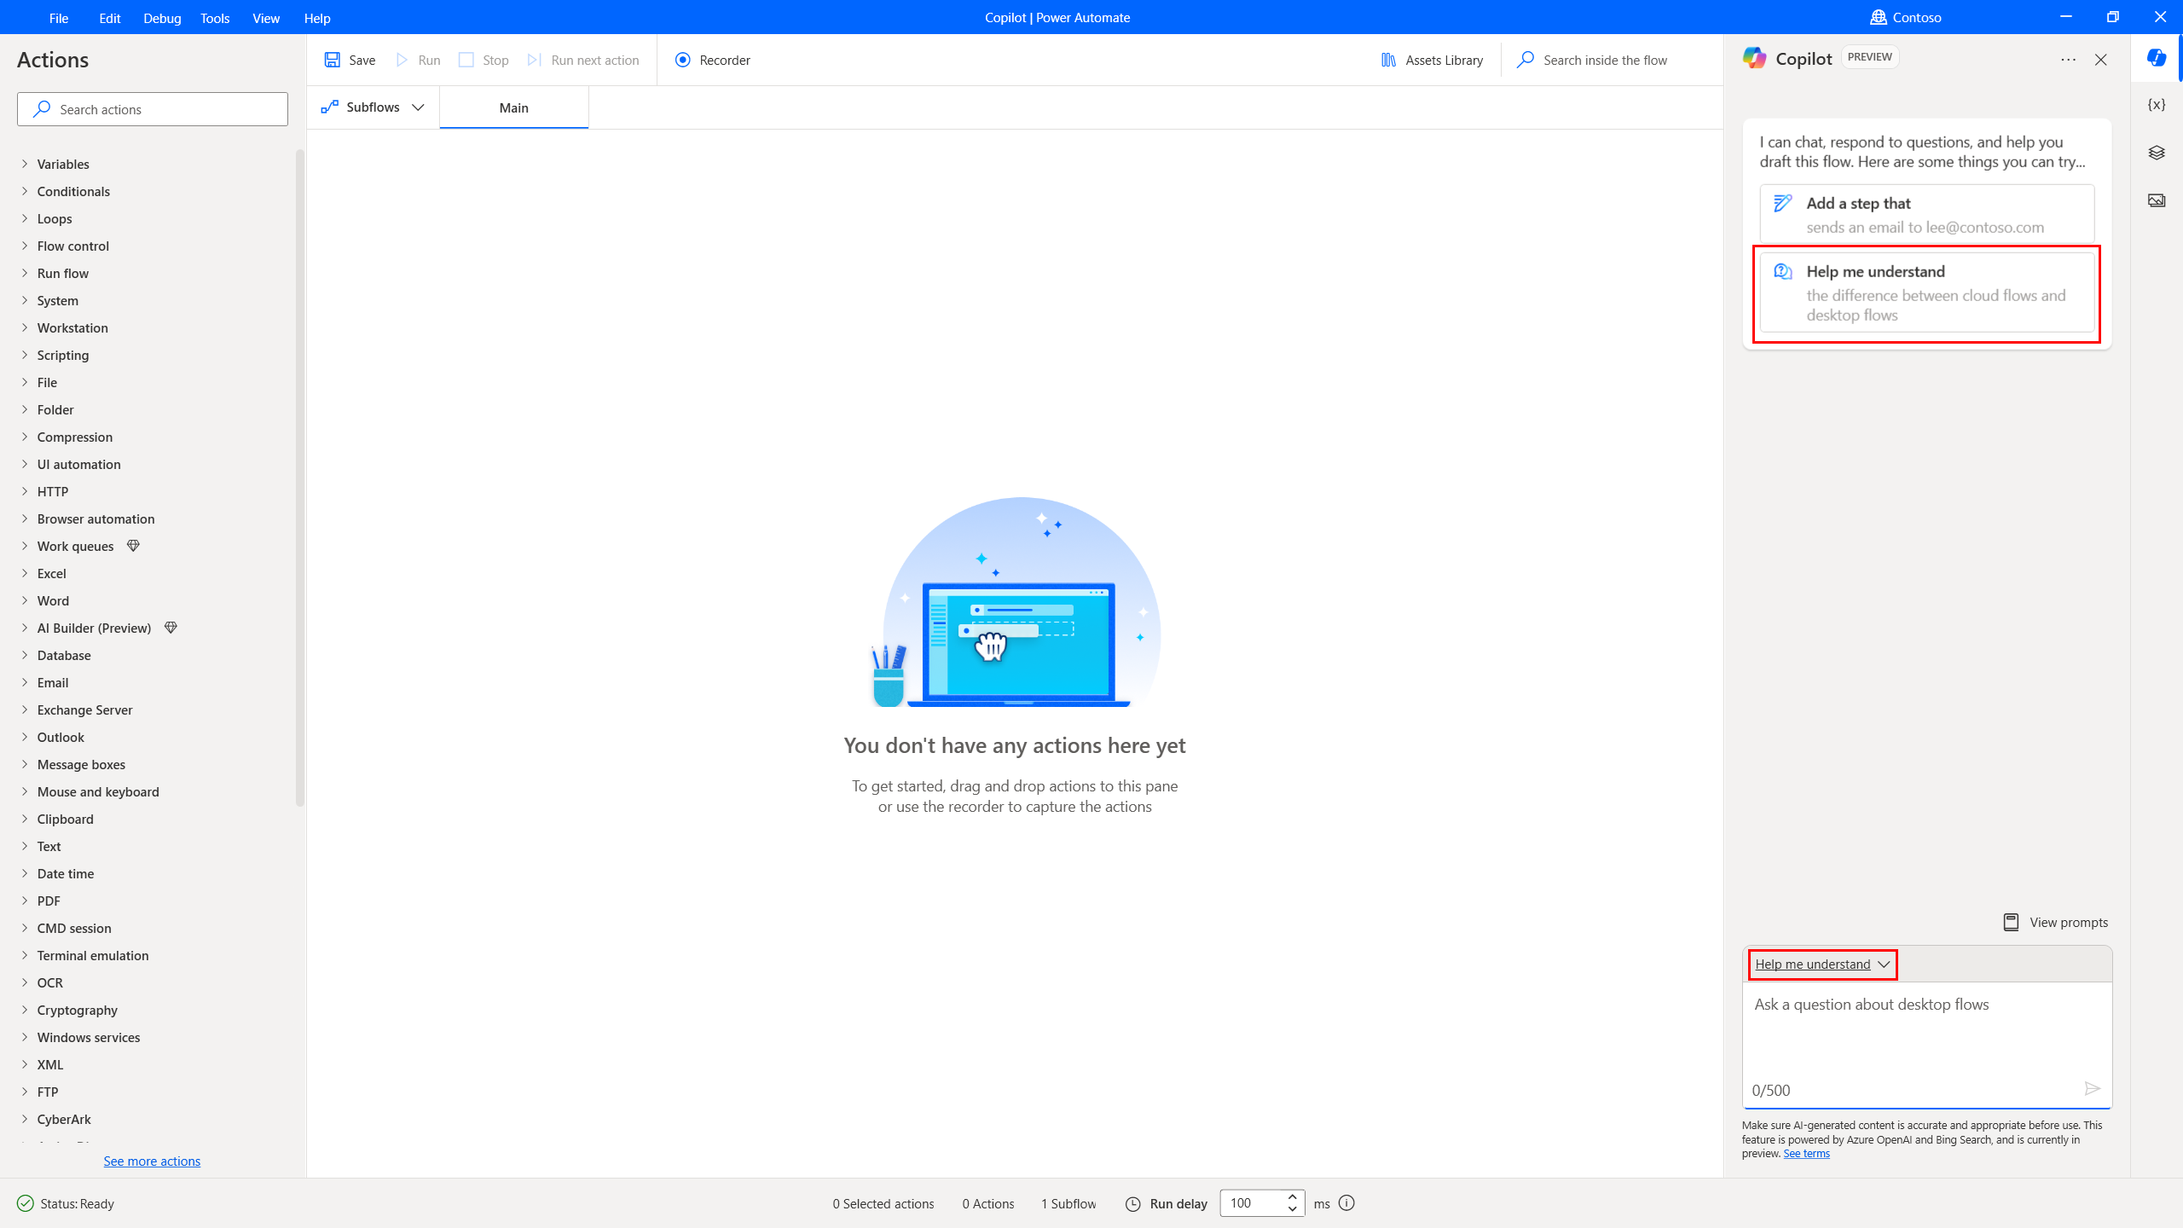Click the Debug menu item

pos(162,16)
